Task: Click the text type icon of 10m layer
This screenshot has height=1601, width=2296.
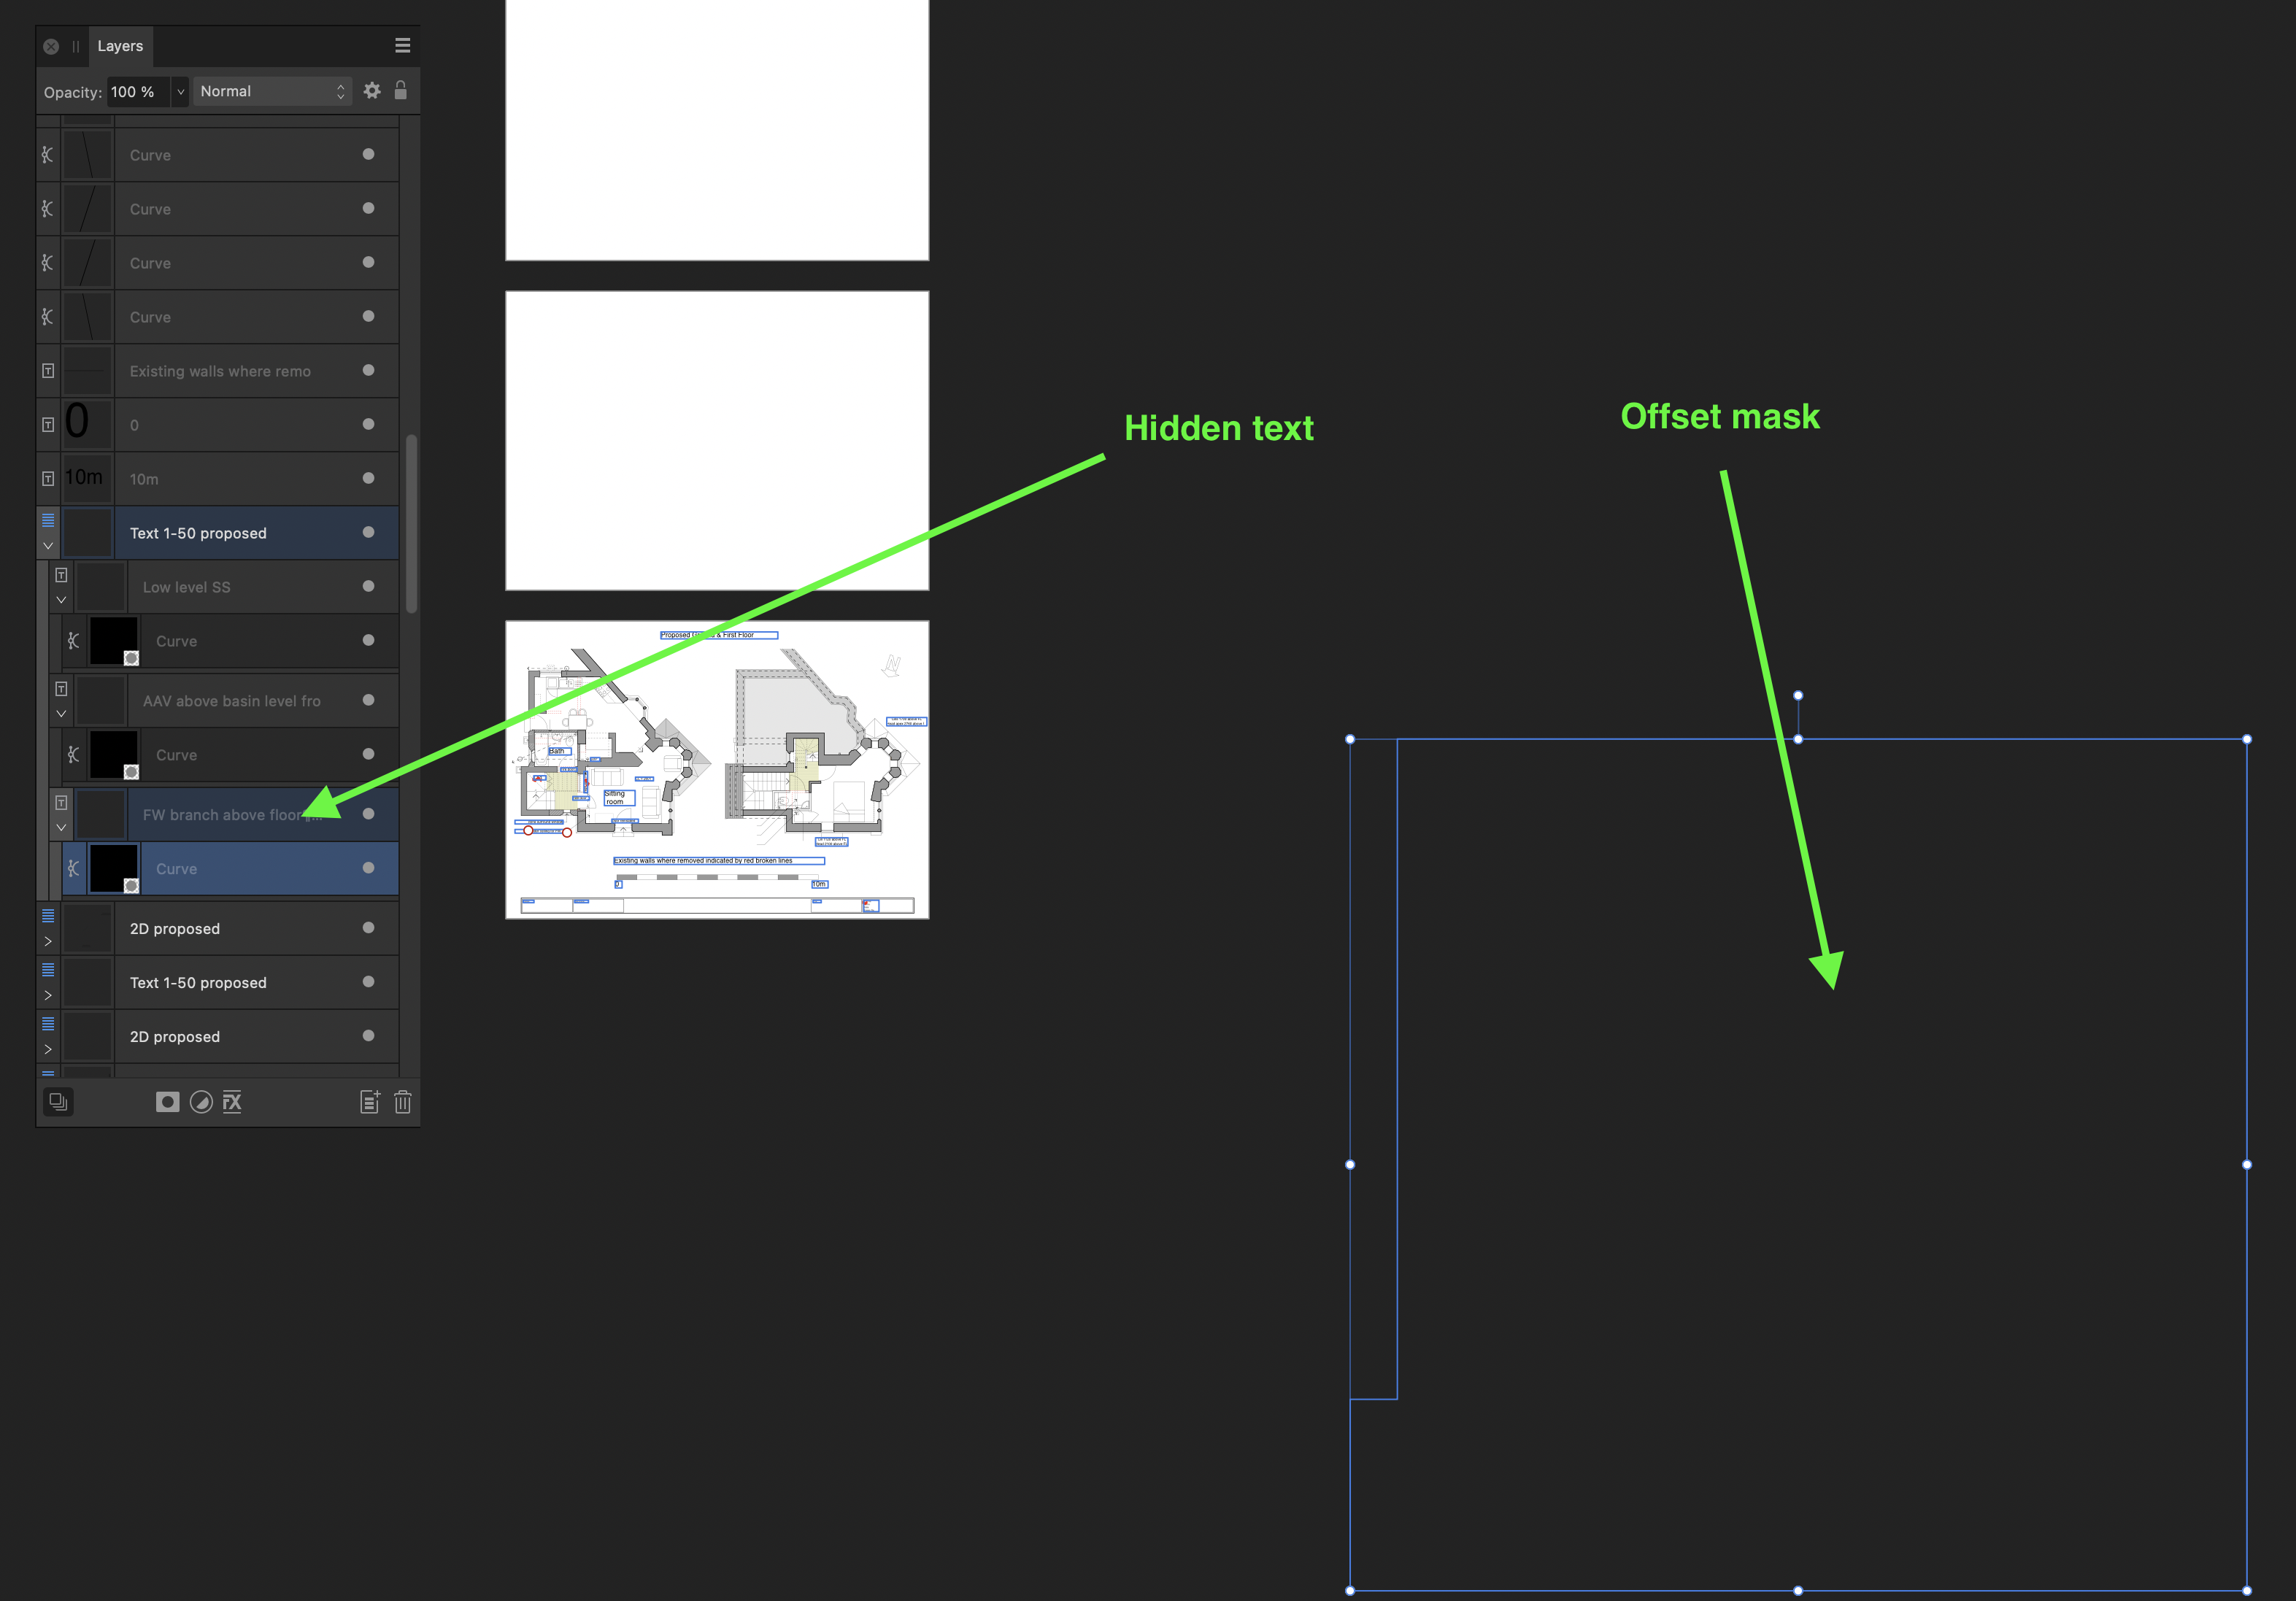Action: (48, 479)
